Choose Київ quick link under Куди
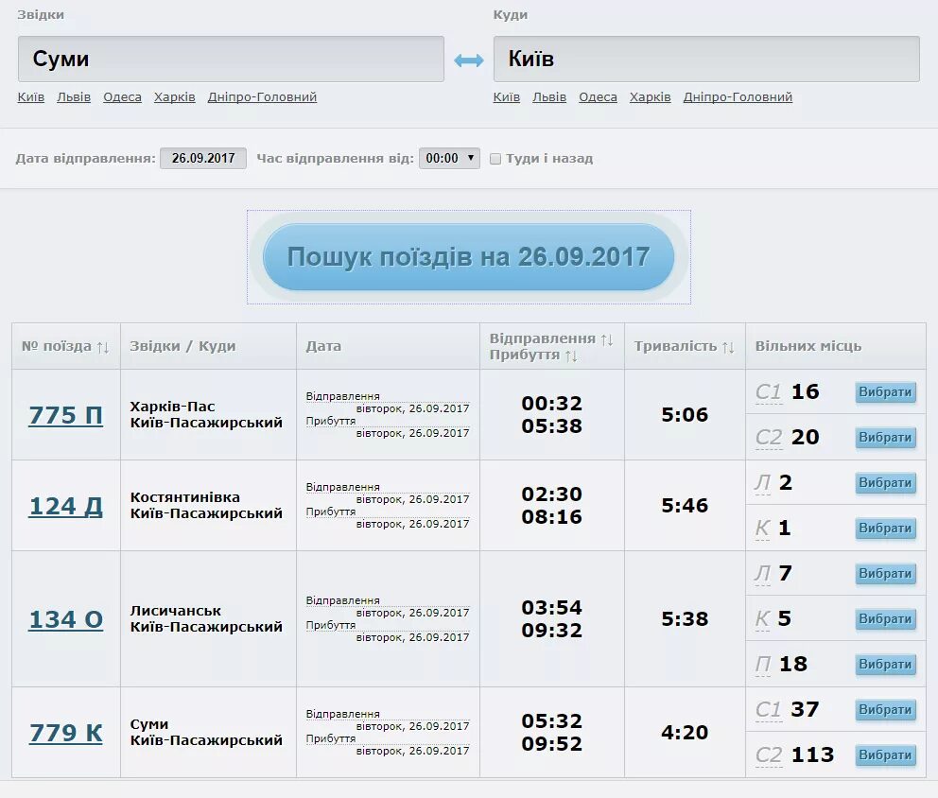 507,96
